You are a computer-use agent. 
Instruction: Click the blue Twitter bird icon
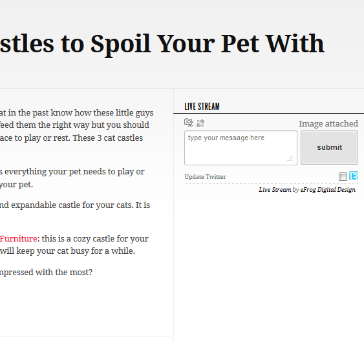[x=354, y=176]
